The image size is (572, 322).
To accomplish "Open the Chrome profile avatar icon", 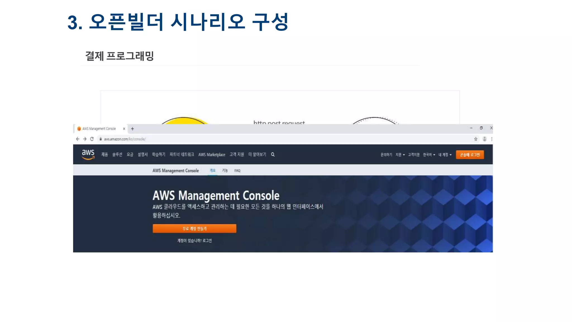I will [485, 139].
